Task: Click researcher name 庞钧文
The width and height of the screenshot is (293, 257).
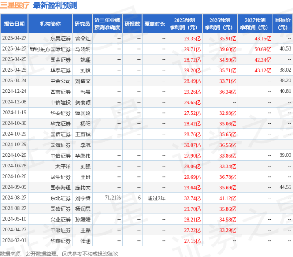Action: click(x=83, y=187)
